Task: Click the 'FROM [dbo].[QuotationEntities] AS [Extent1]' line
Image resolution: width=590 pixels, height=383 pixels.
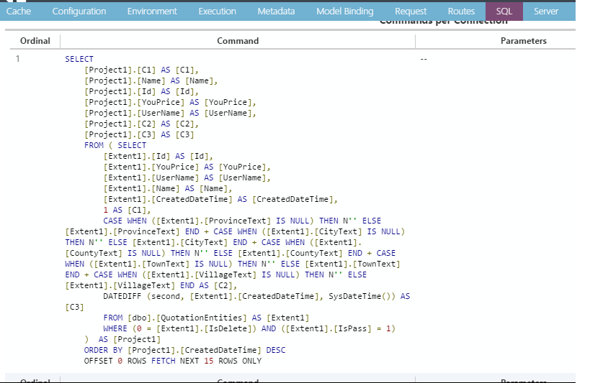Action: coord(206,318)
